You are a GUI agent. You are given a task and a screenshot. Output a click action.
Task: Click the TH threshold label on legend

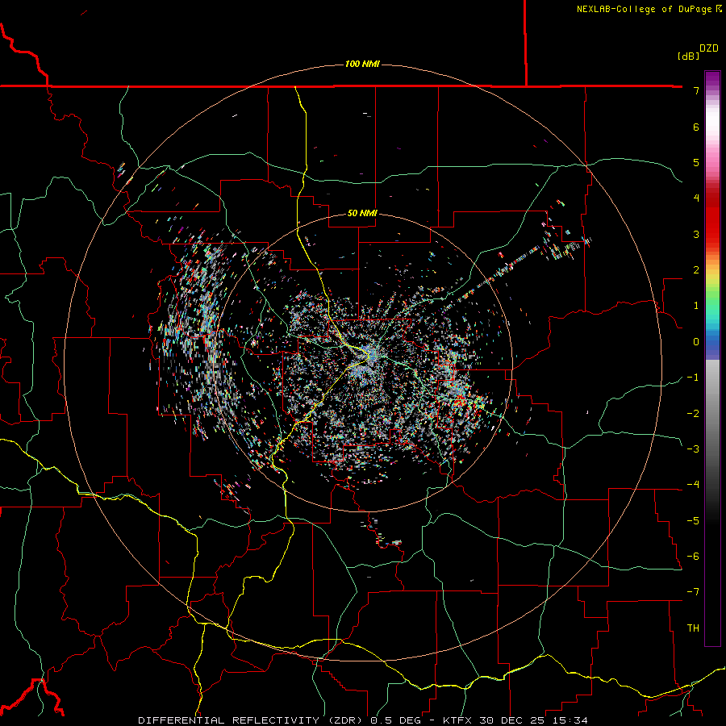[x=693, y=628]
